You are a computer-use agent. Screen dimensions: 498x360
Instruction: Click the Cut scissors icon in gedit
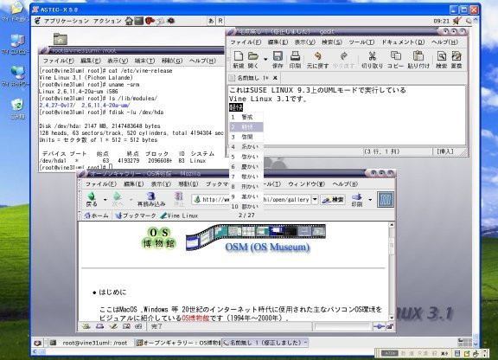coord(372,56)
